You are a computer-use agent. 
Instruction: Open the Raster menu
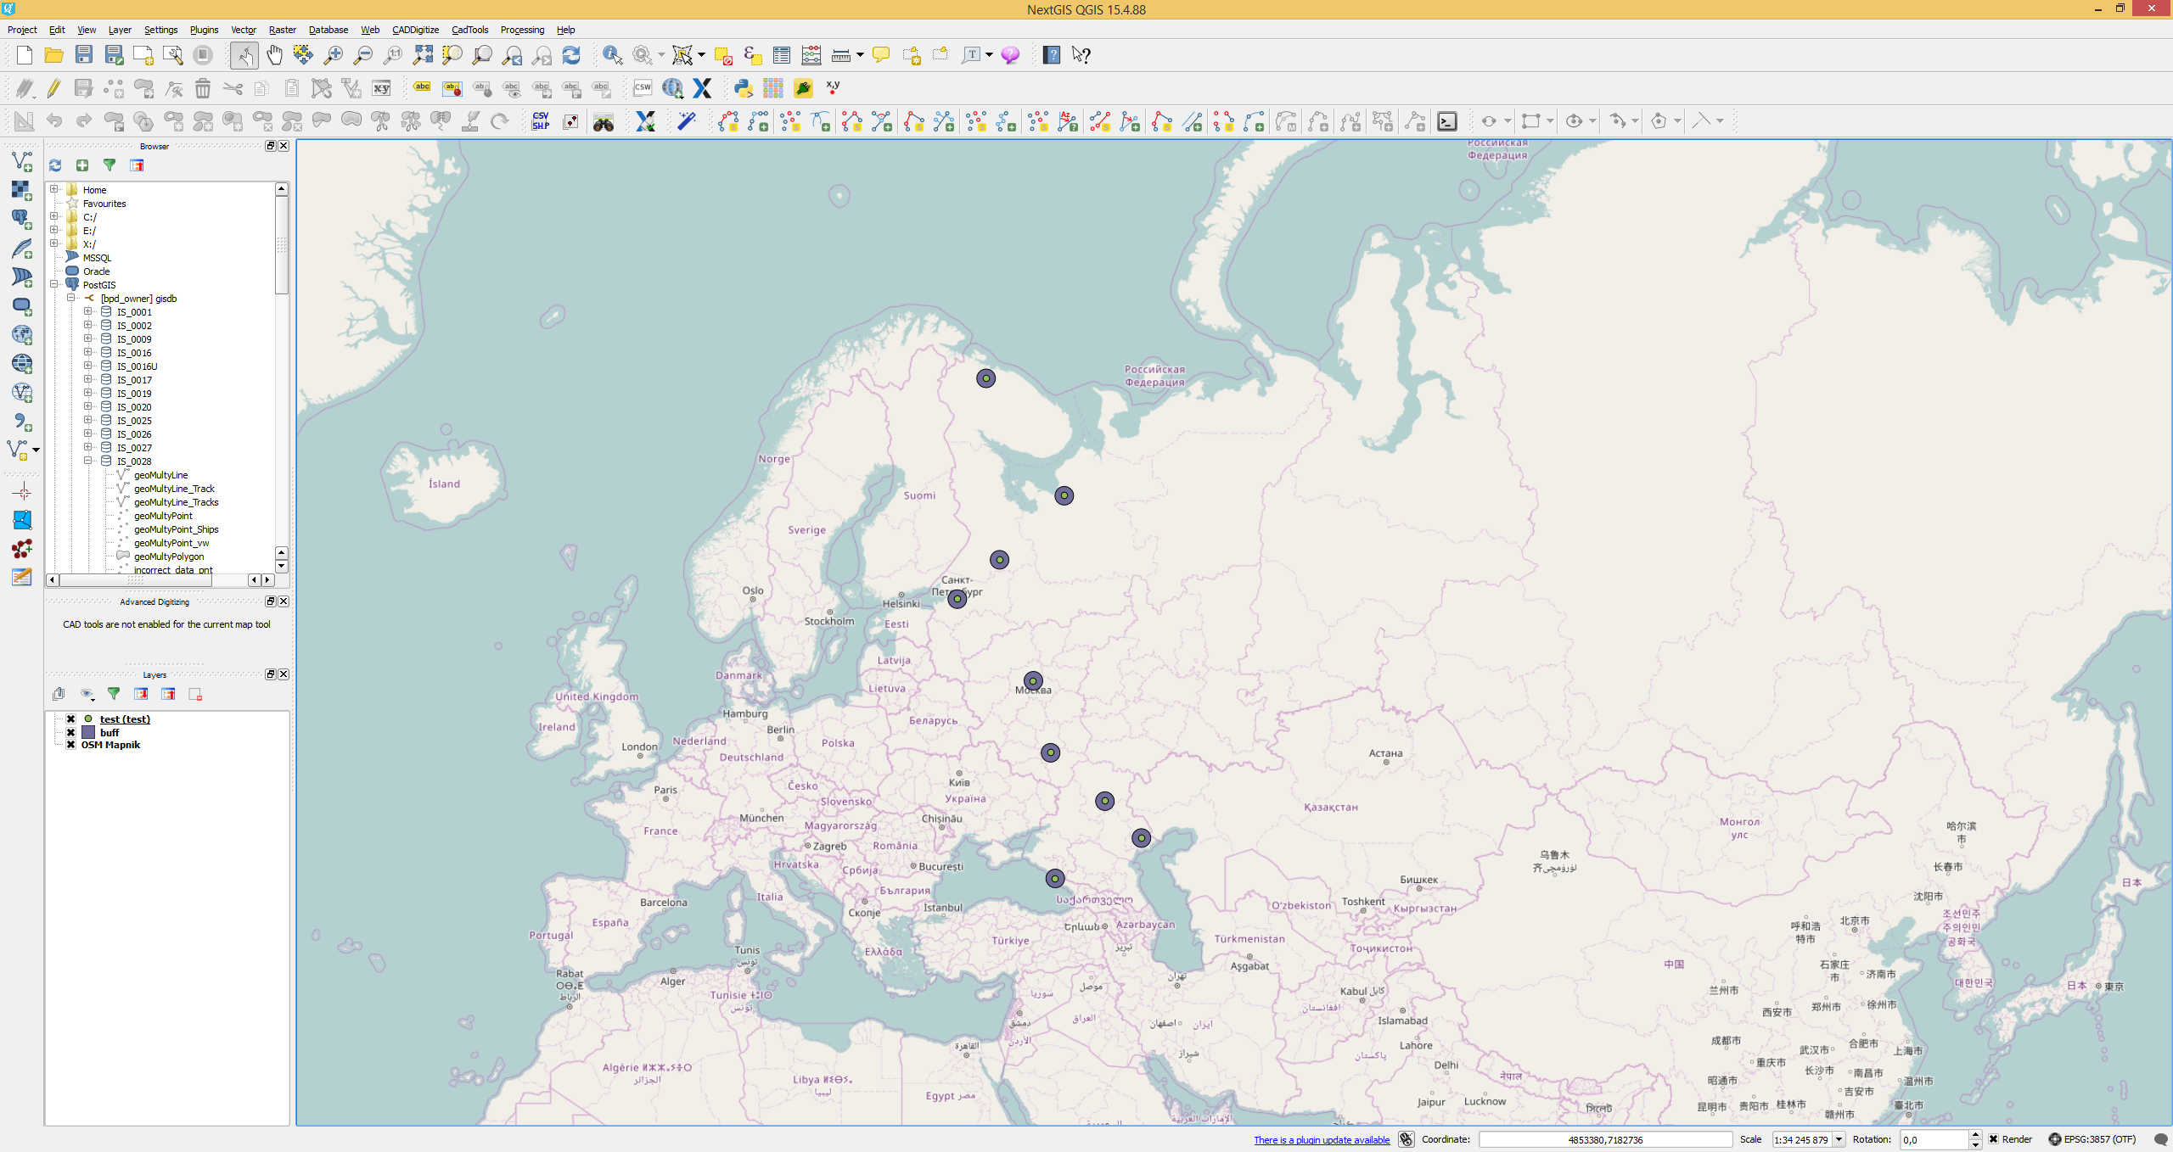tap(283, 30)
